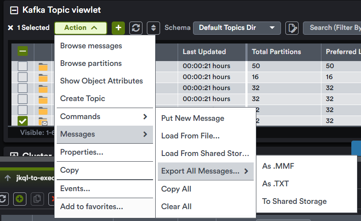This screenshot has height=221, width=361.
Task: Select Copy All messages
Action: [206, 189]
